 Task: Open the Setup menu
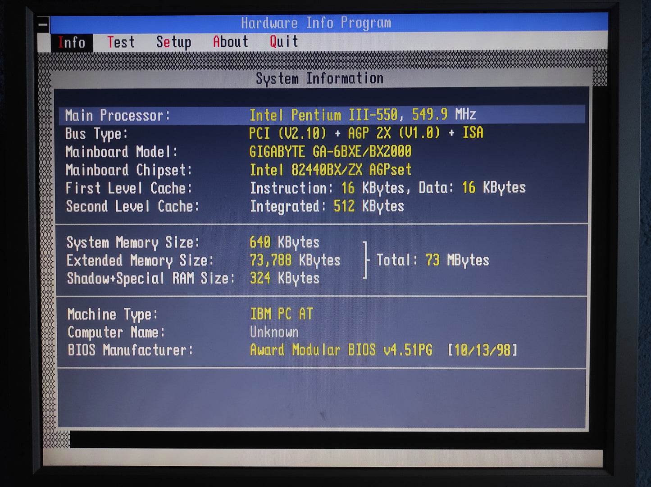(173, 42)
